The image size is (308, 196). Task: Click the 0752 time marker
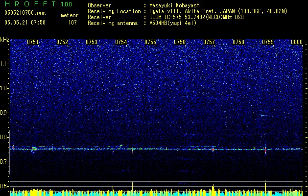coord(62,42)
